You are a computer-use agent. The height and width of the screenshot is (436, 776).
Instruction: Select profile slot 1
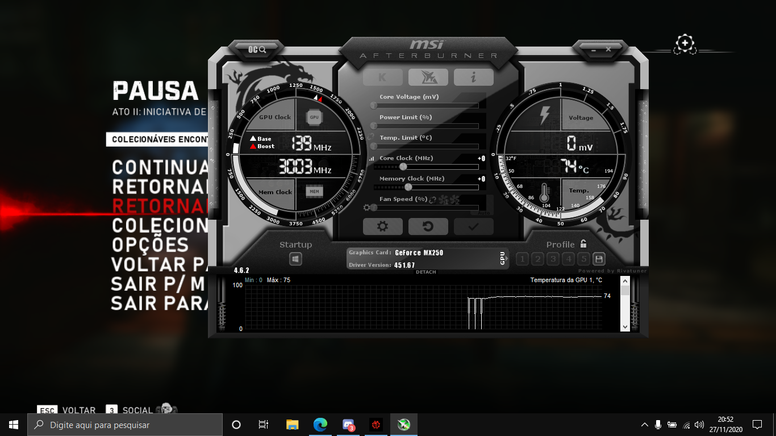coord(522,259)
